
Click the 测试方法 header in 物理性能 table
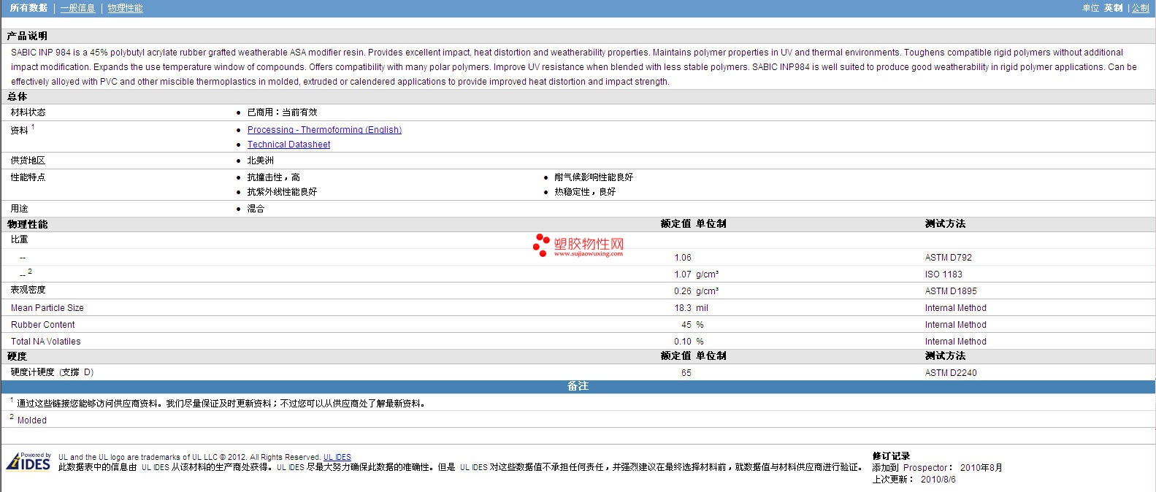tap(945, 224)
